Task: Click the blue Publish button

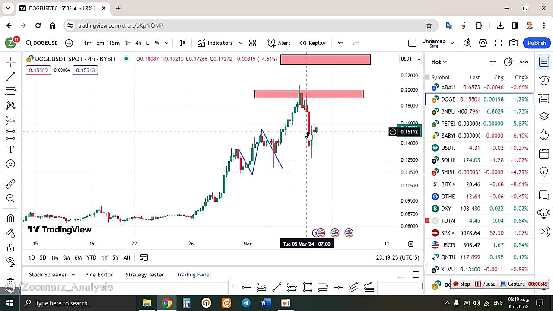Action: [x=537, y=43]
